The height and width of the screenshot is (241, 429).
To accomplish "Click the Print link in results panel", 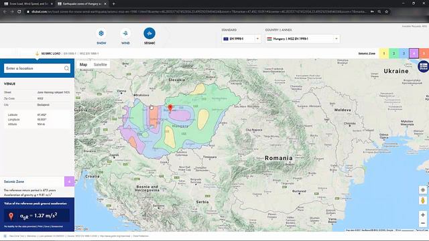I will tap(40, 226).
